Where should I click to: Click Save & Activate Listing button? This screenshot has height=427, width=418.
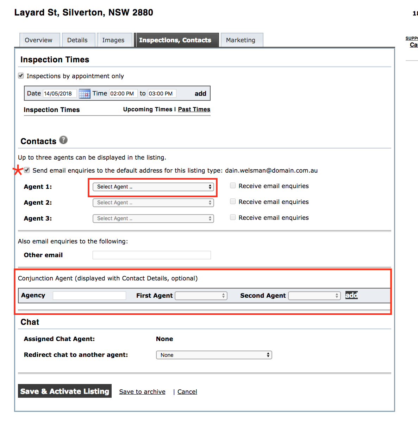(x=65, y=391)
